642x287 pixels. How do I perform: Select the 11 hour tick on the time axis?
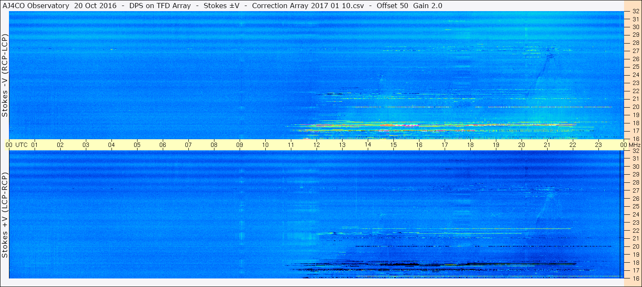[291, 145]
